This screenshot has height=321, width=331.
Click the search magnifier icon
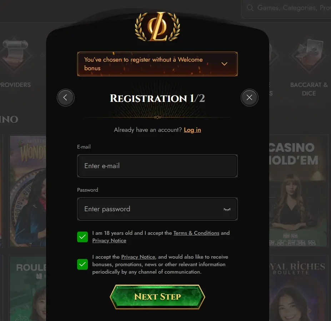[x=250, y=8]
